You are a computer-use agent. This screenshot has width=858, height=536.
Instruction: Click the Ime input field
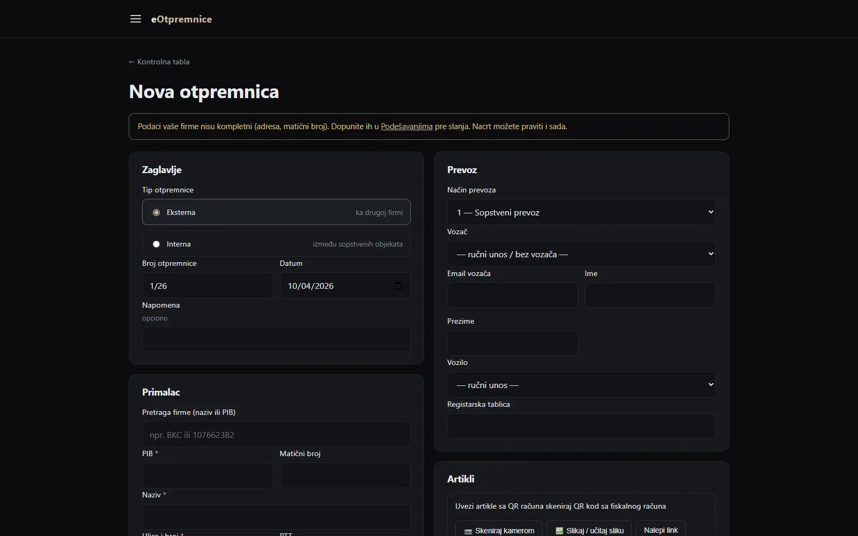pyautogui.click(x=650, y=295)
